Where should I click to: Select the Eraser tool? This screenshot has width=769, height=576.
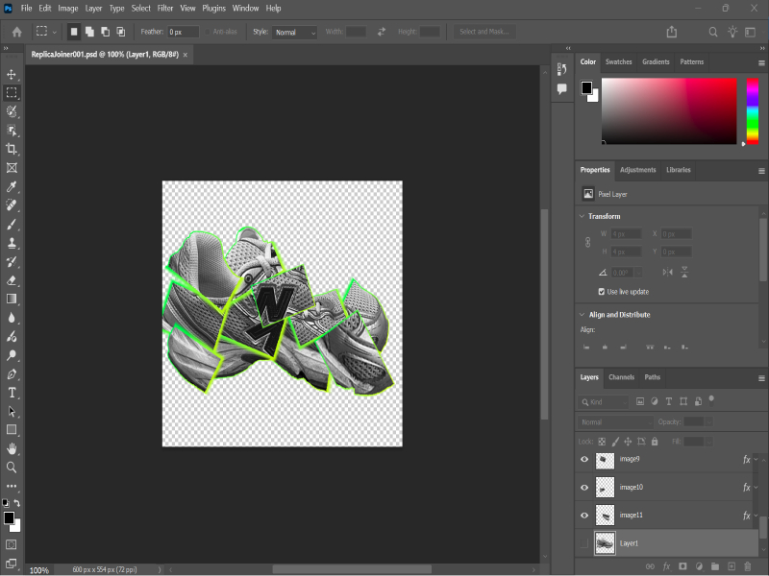click(12, 280)
